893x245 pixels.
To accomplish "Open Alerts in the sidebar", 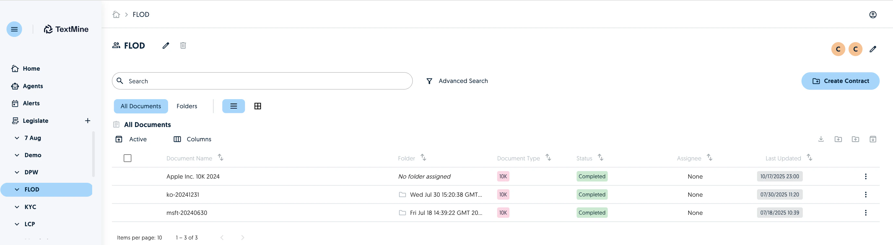I will click(x=25, y=103).
